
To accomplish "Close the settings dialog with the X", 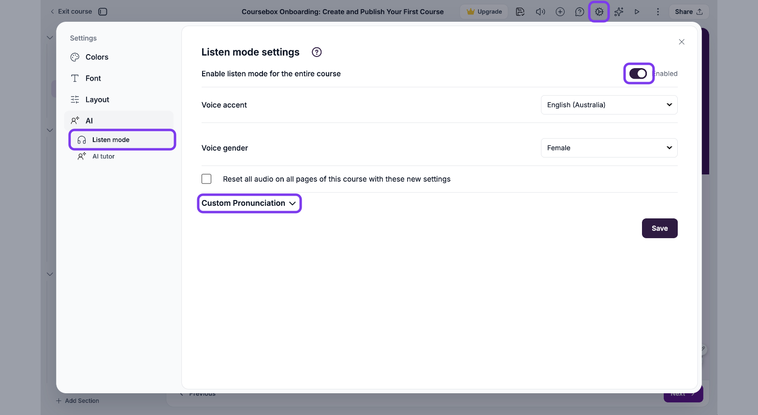I will 682,42.
